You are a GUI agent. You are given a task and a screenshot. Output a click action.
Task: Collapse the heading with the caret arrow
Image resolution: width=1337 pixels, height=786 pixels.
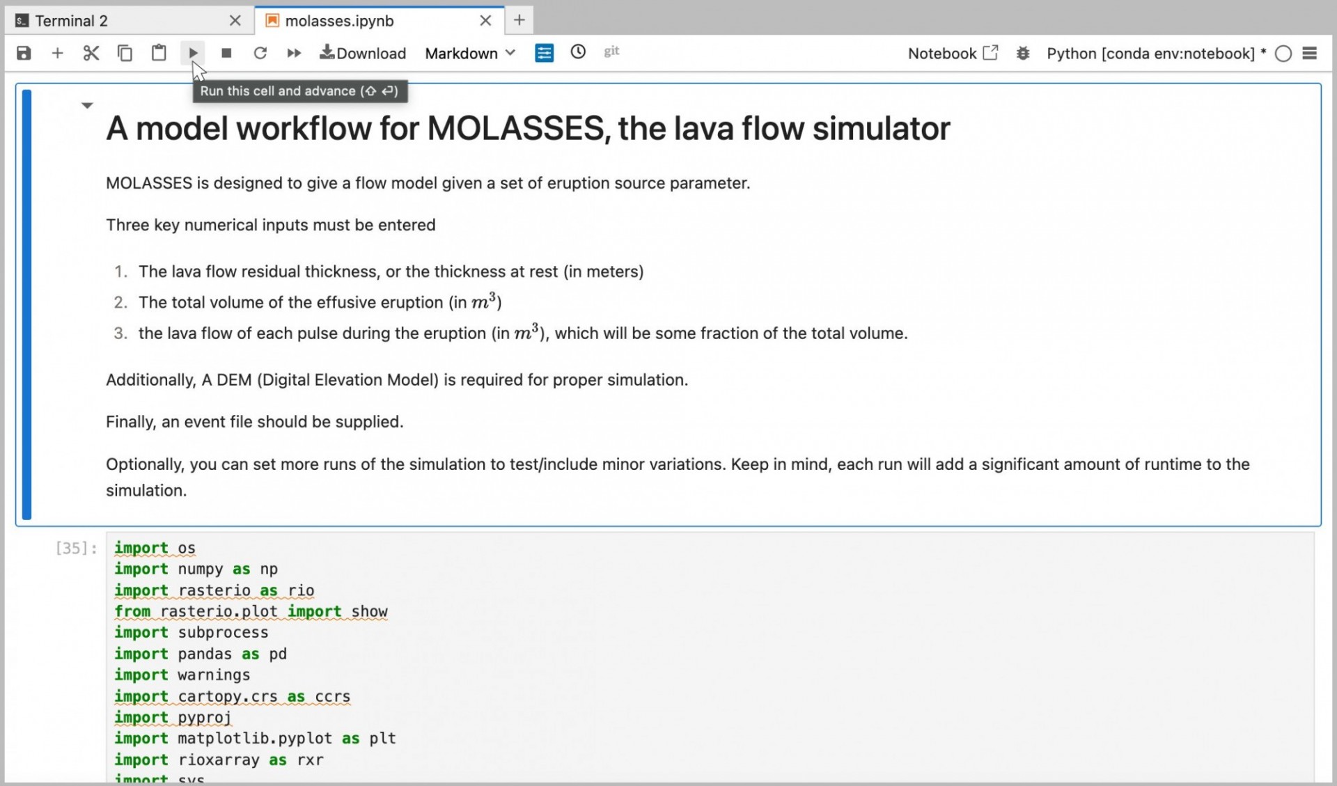click(87, 106)
